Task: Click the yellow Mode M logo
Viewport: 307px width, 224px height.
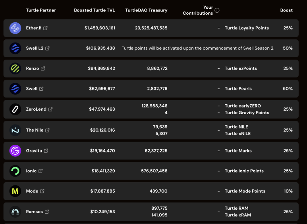Action: [x=15, y=191]
